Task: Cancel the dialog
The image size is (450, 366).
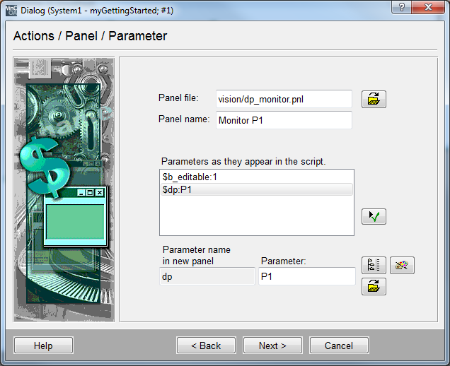Action: tap(339, 346)
